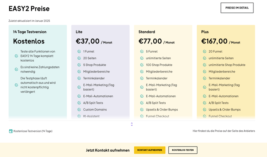Click check icon beside Standard Funnel Checkout
This screenshot has width=267, height=157.
(142, 116)
